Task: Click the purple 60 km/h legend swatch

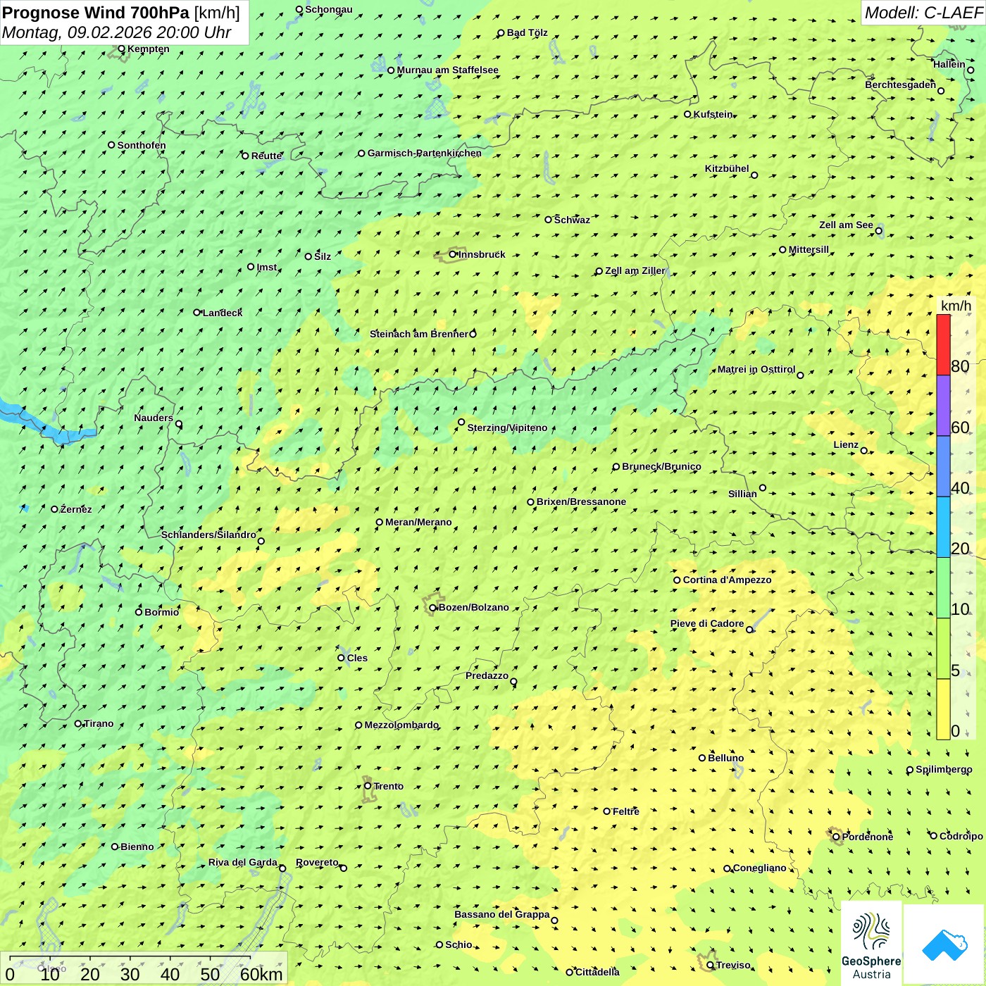Action: click(x=943, y=406)
